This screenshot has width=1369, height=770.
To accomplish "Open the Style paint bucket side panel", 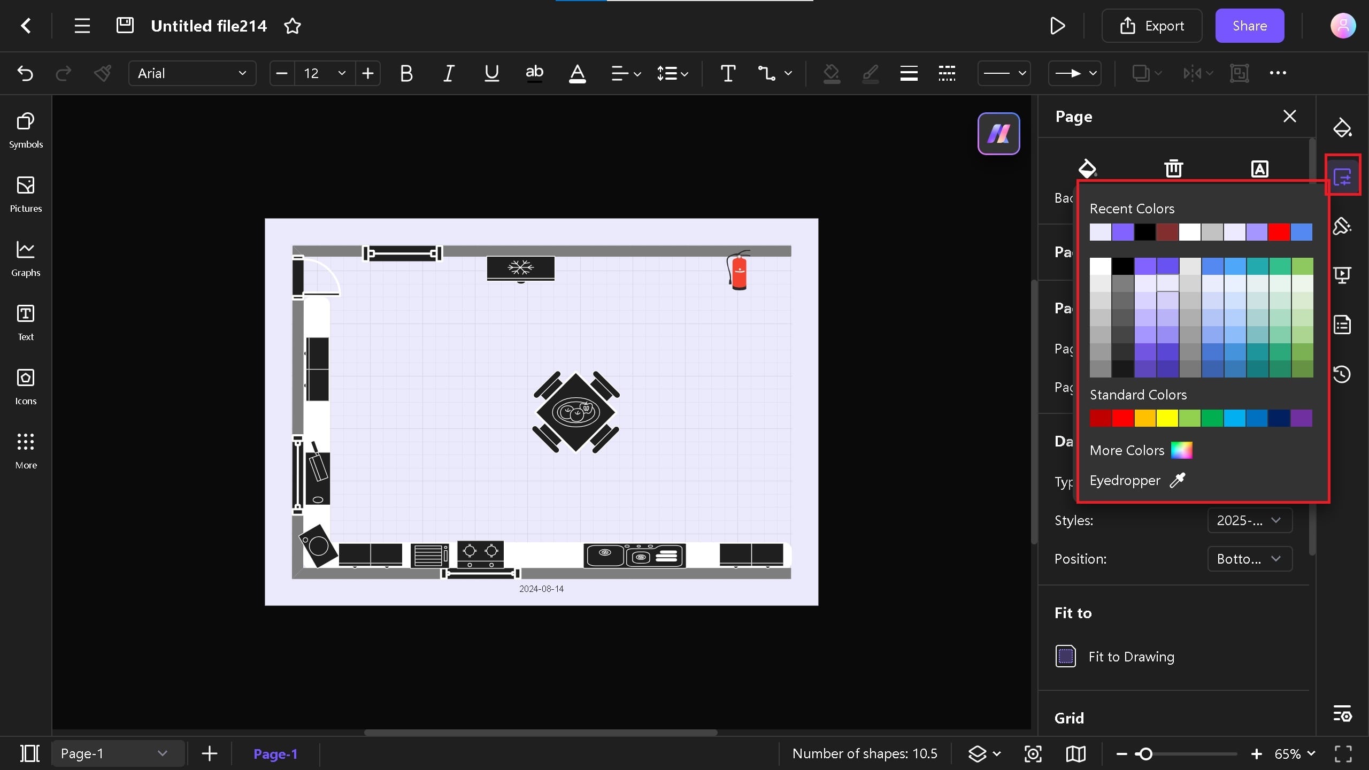I will [1342, 127].
